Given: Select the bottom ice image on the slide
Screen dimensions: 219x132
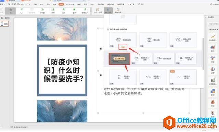Looking at the screenshot, I should [62, 111].
